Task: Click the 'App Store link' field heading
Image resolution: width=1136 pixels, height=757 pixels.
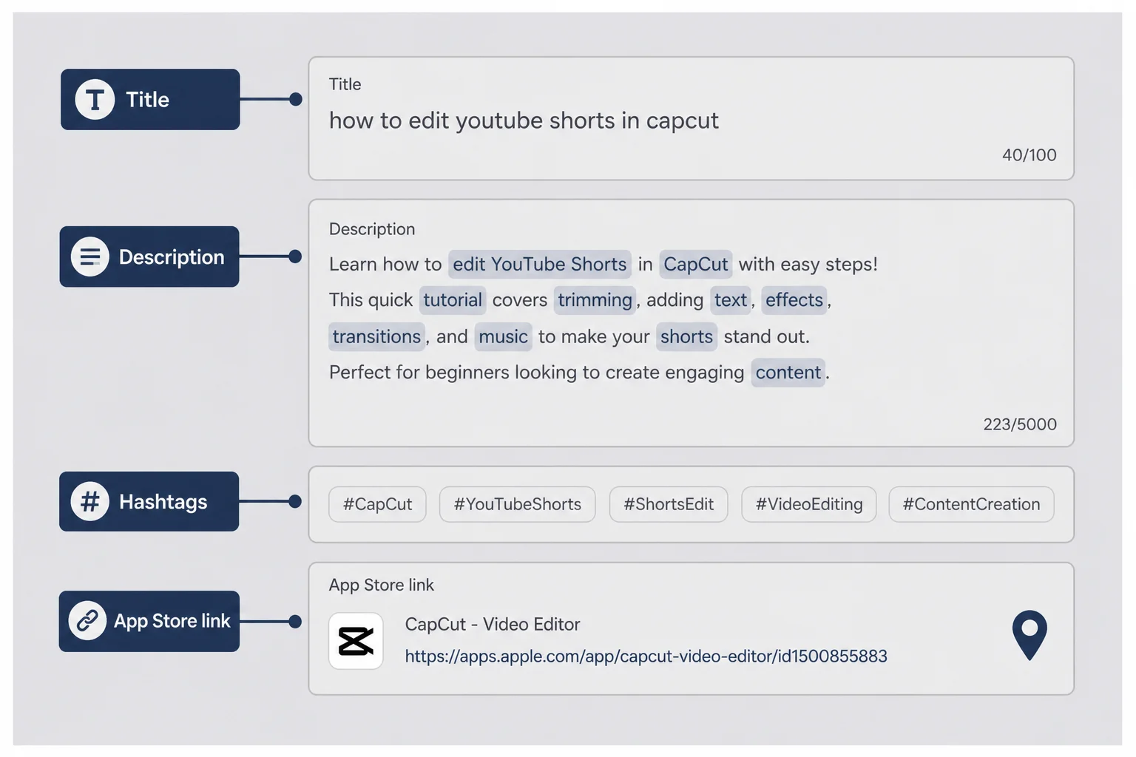Action: [382, 585]
